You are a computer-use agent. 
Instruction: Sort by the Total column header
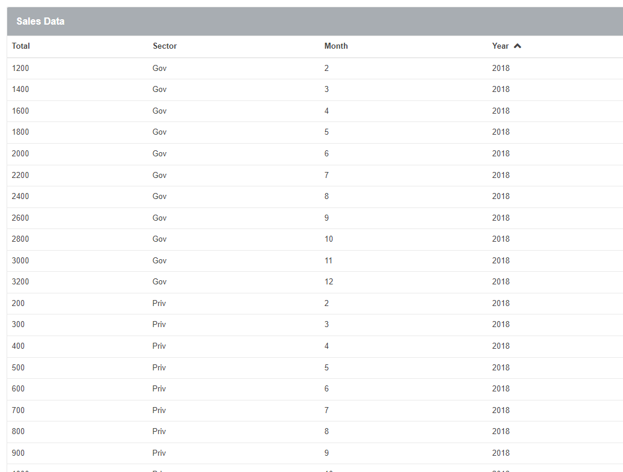pos(21,46)
